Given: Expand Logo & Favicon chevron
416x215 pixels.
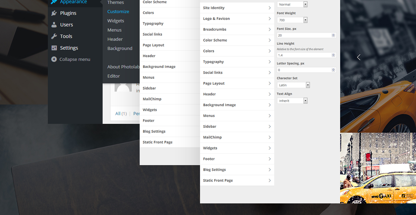Looking at the screenshot, I should click(x=269, y=18).
